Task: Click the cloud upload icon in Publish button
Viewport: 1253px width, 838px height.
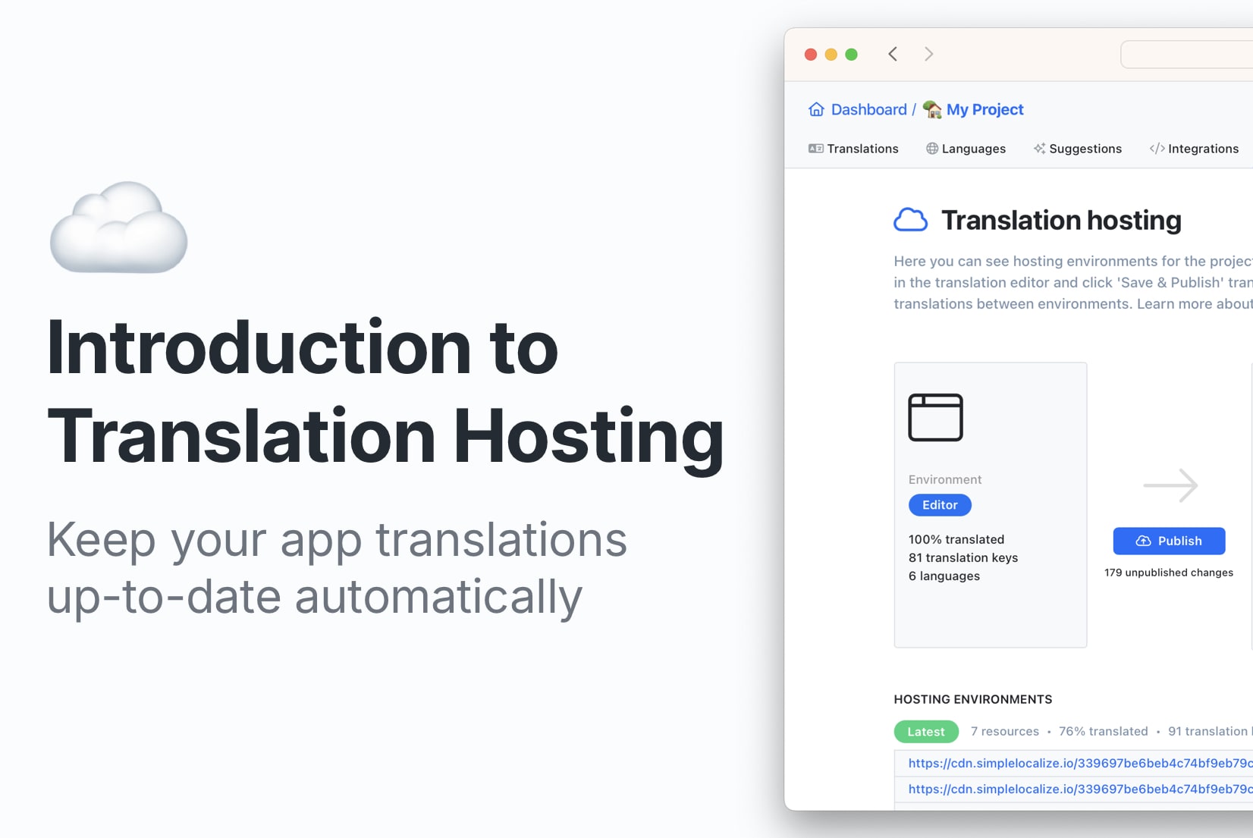Action: [1143, 541]
